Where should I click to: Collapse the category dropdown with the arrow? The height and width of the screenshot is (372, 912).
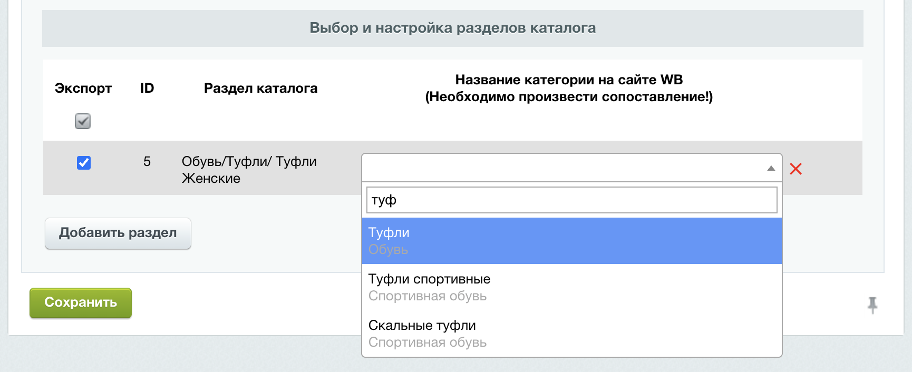(x=771, y=169)
